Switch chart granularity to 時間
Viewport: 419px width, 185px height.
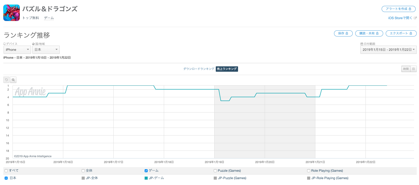point(406,69)
